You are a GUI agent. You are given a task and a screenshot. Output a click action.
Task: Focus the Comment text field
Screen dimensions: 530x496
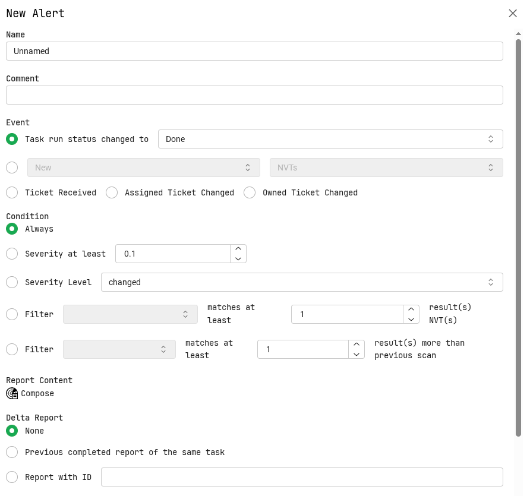pyautogui.click(x=254, y=95)
